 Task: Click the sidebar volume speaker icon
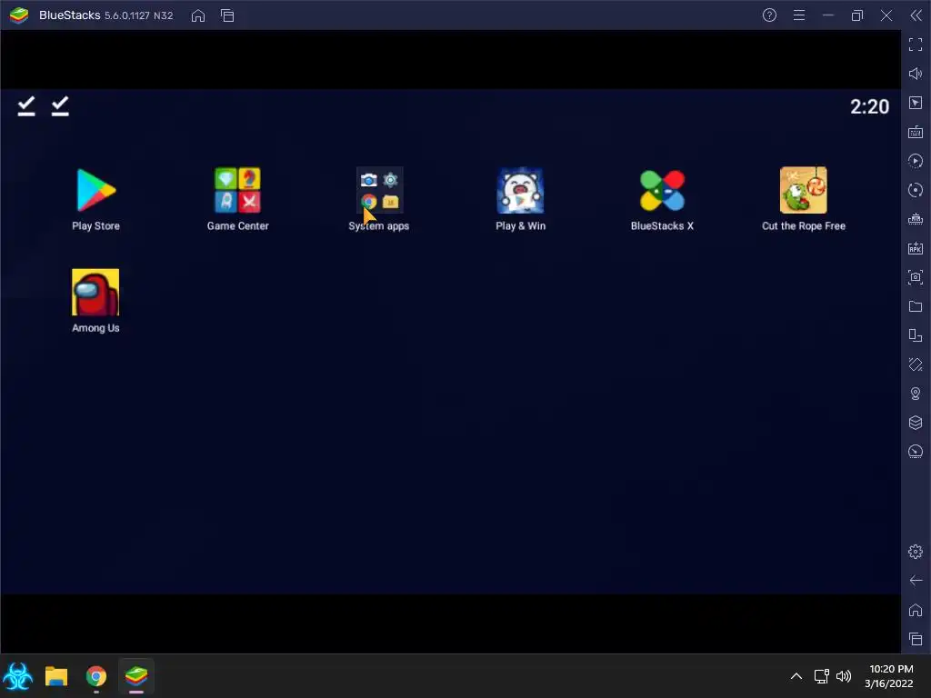pyautogui.click(x=916, y=74)
